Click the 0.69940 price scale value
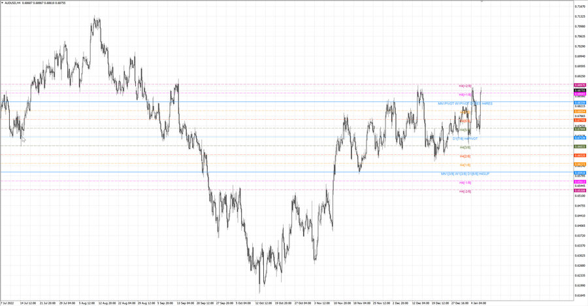This screenshot has width=588, height=306. pos(580,56)
